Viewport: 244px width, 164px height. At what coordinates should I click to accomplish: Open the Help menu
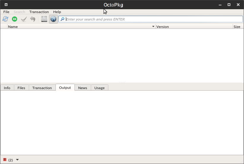pyautogui.click(x=57, y=12)
